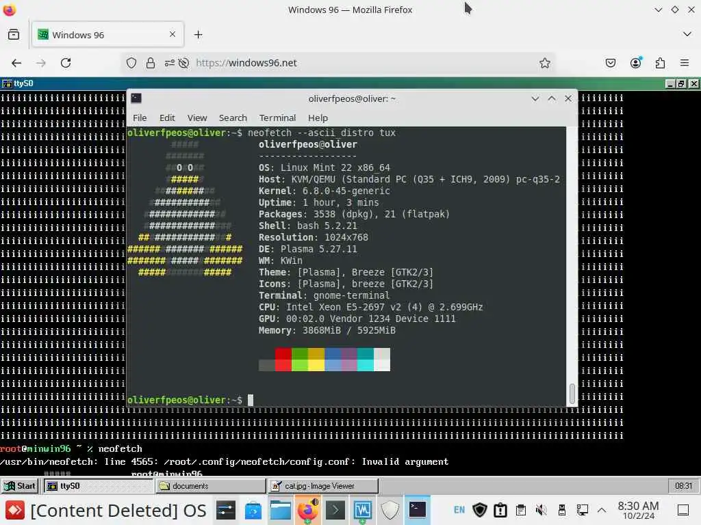This screenshot has width=701, height=525.
Task: Open terminal View menu
Action: tap(197, 118)
